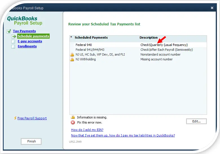Check the Enrollments checkbox

(13, 47)
